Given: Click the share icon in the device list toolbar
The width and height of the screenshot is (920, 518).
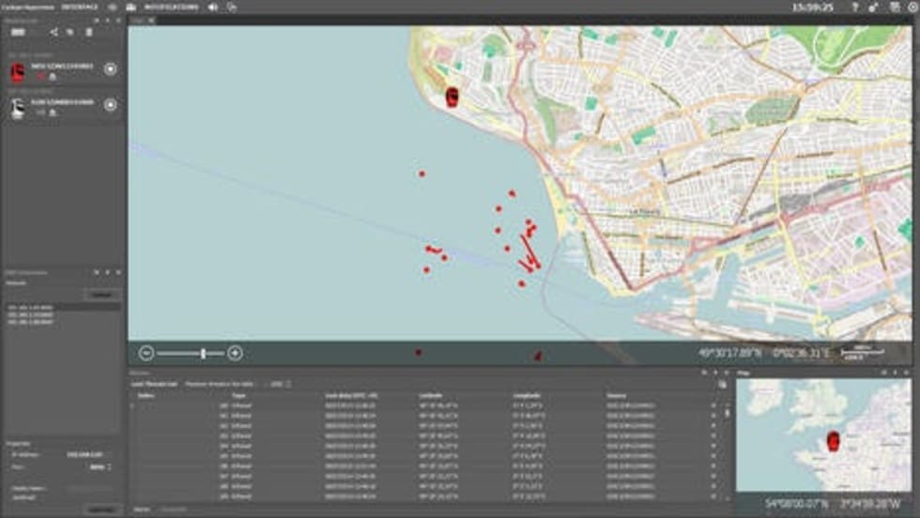Looking at the screenshot, I should tap(54, 32).
